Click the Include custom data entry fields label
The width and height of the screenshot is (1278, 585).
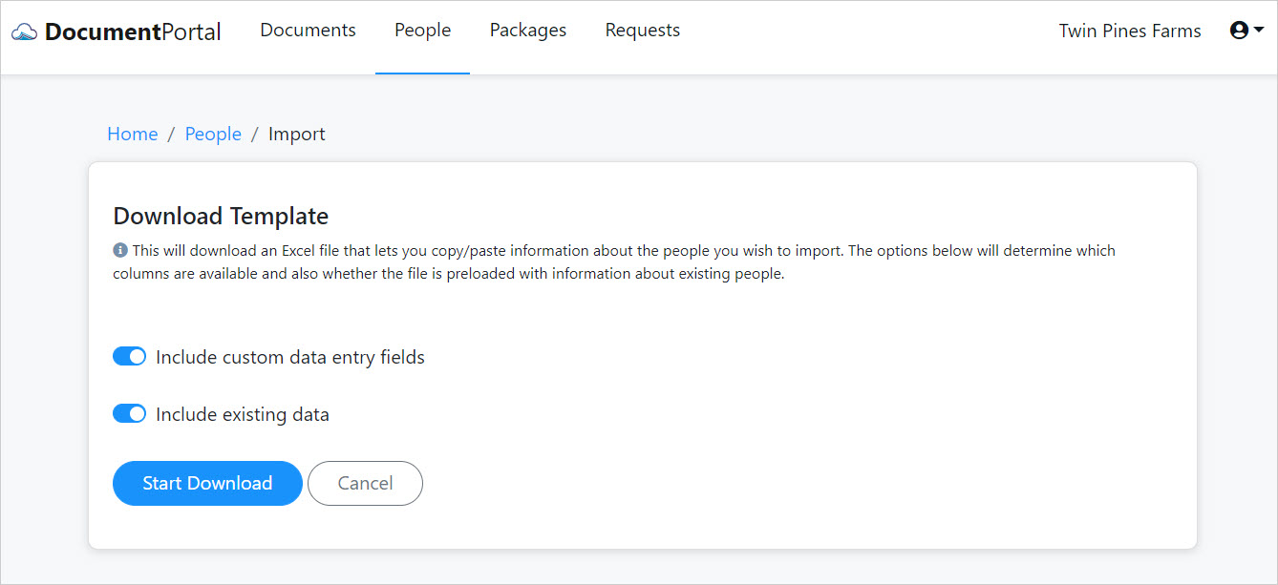[288, 356]
